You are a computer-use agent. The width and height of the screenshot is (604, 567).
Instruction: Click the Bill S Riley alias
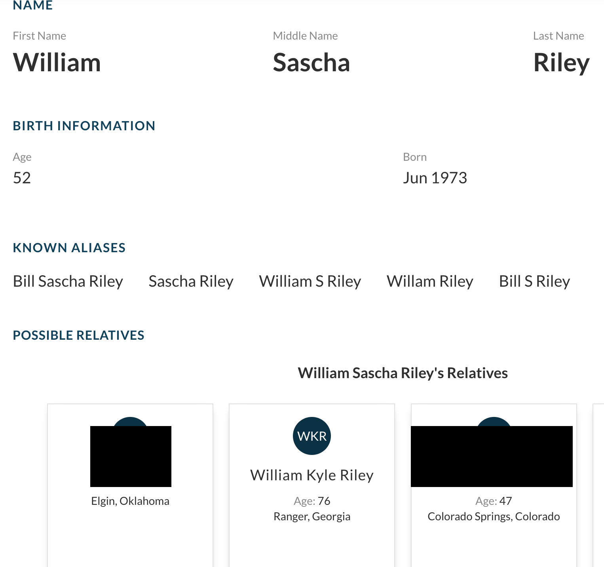tap(534, 282)
